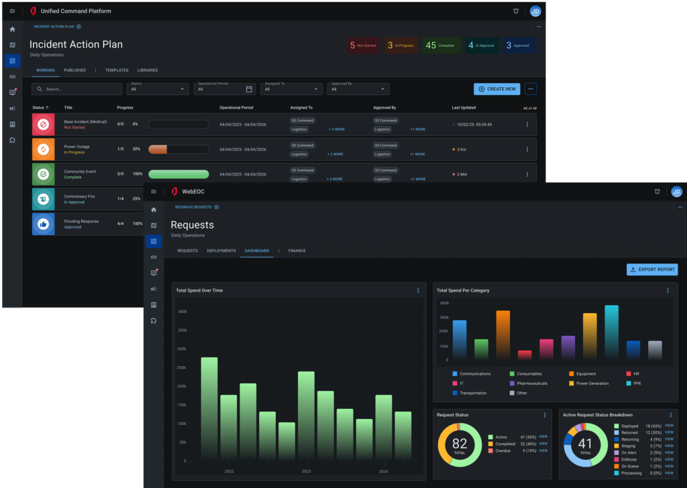The height and width of the screenshot is (488, 687).
Task: Switch to the Working tab
Action: pos(46,70)
